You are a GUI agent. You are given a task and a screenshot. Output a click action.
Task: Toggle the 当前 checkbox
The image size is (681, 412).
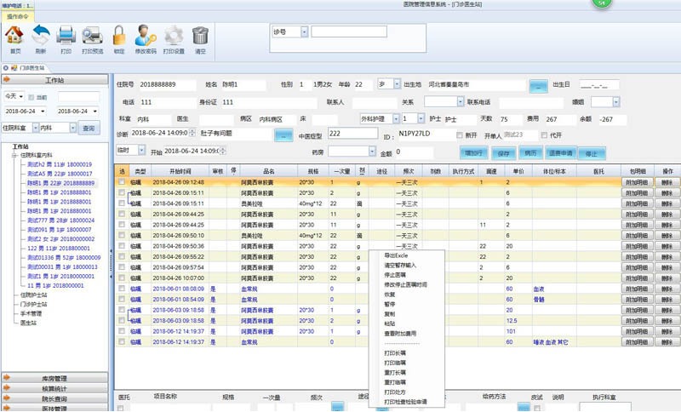click(x=31, y=97)
